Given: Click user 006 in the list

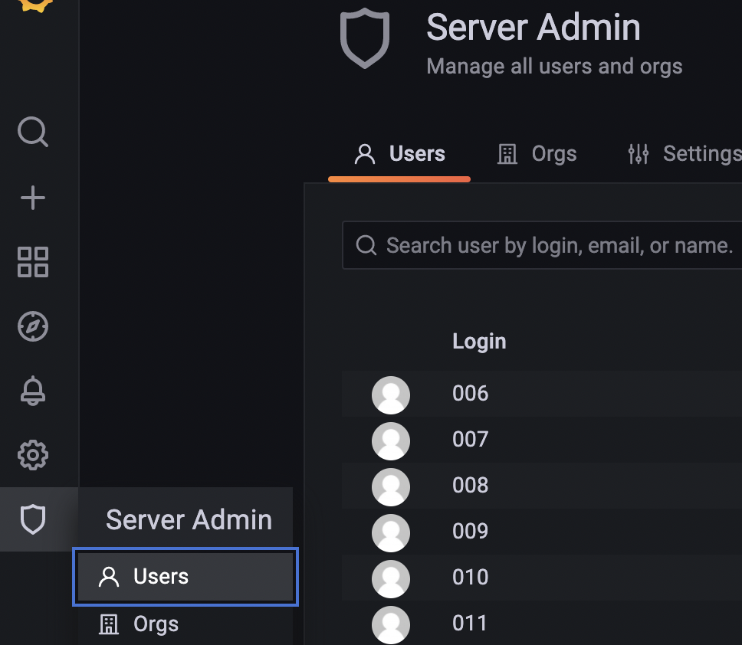Looking at the screenshot, I should [470, 393].
